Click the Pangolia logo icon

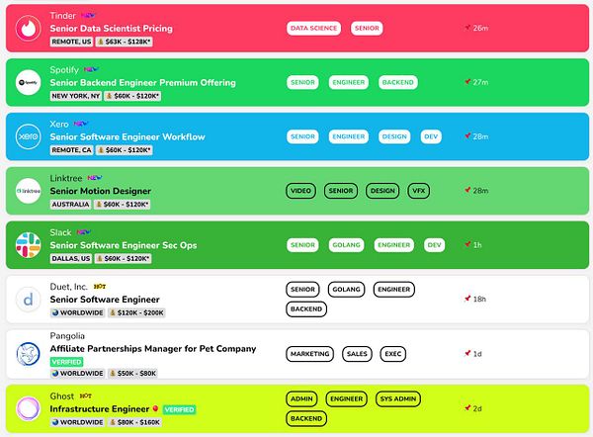click(28, 354)
